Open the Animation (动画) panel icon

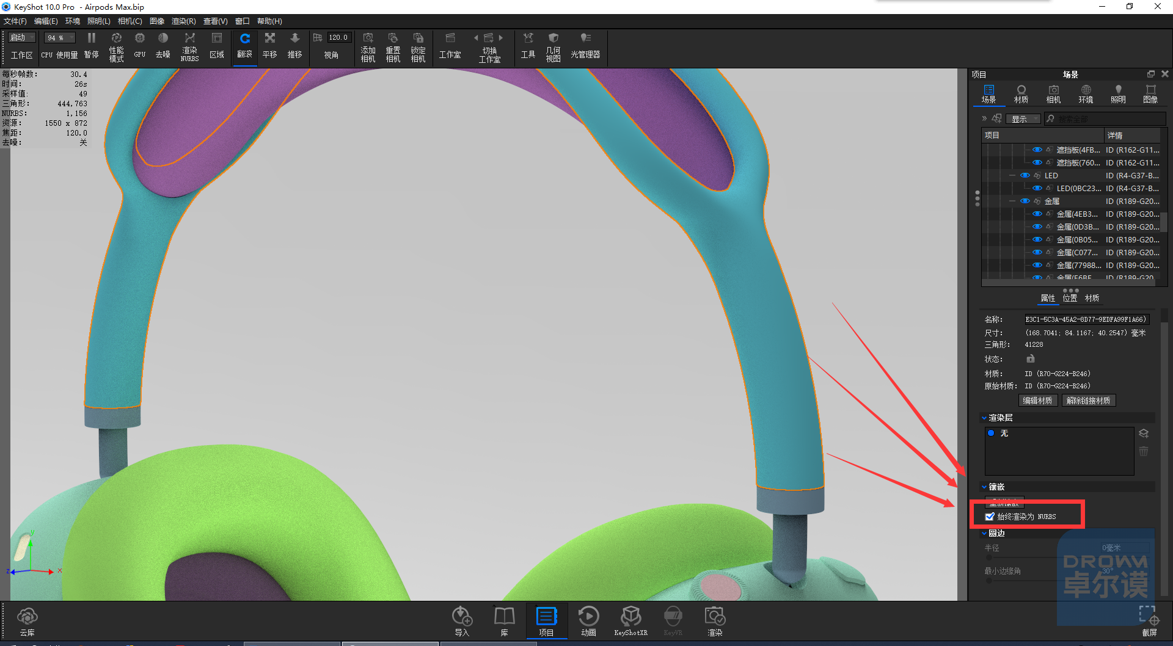[x=588, y=622]
